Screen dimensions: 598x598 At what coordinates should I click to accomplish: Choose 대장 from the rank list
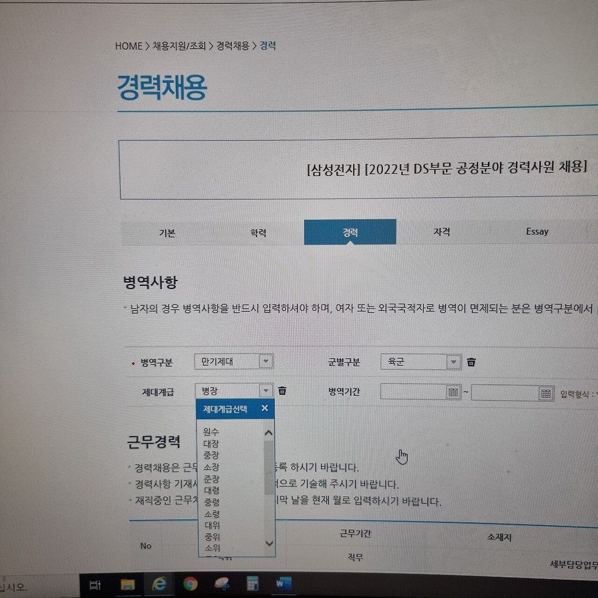[x=211, y=443]
